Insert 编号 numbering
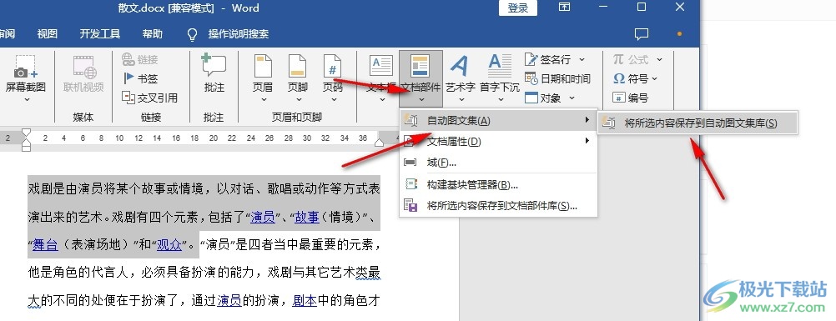836x321 pixels. tap(631, 98)
